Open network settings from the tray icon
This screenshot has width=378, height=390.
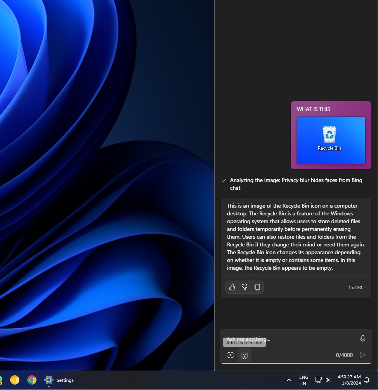319,380
